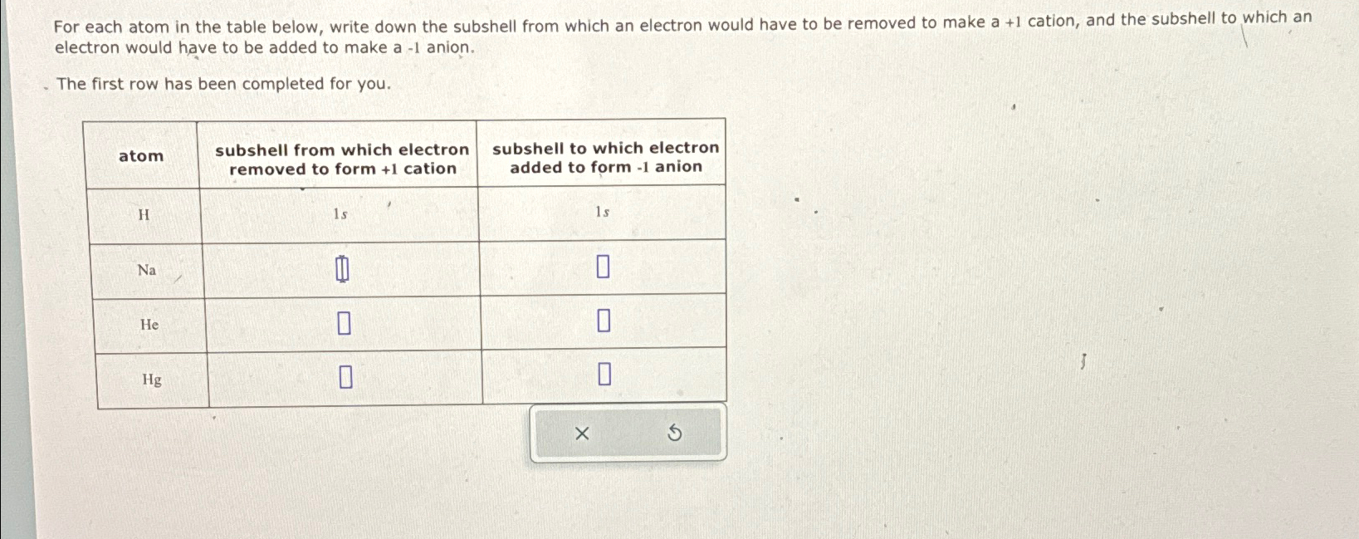Click the completed 1s cation answer for H

coord(339,213)
